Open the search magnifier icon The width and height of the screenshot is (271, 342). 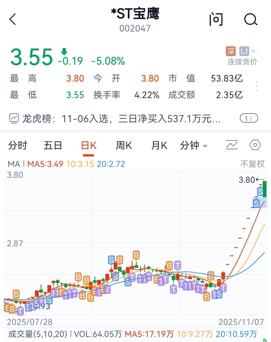point(251,20)
